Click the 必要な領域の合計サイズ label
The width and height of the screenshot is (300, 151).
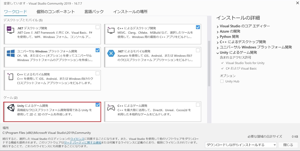tap(265, 137)
